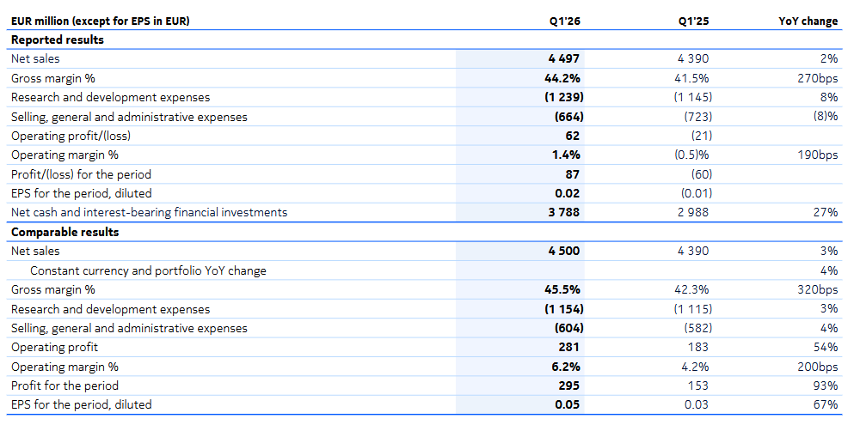Select the reported net sales value 4 497
This screenshot has height=431, width=854.
point(563,59)
